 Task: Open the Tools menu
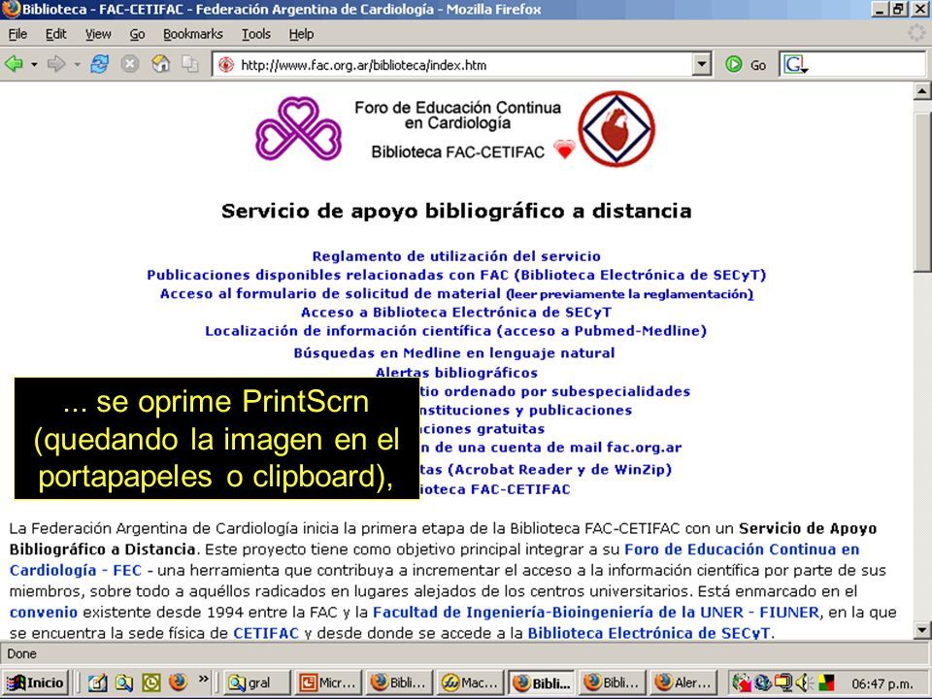[x=256, y=35]
